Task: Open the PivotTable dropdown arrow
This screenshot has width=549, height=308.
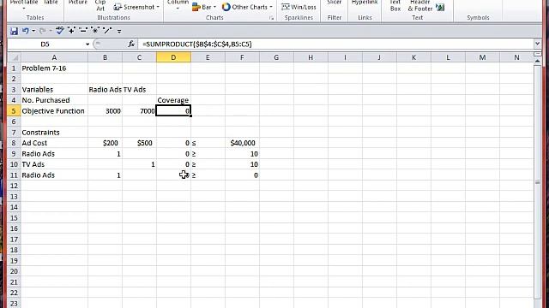Action: (24, 9)
